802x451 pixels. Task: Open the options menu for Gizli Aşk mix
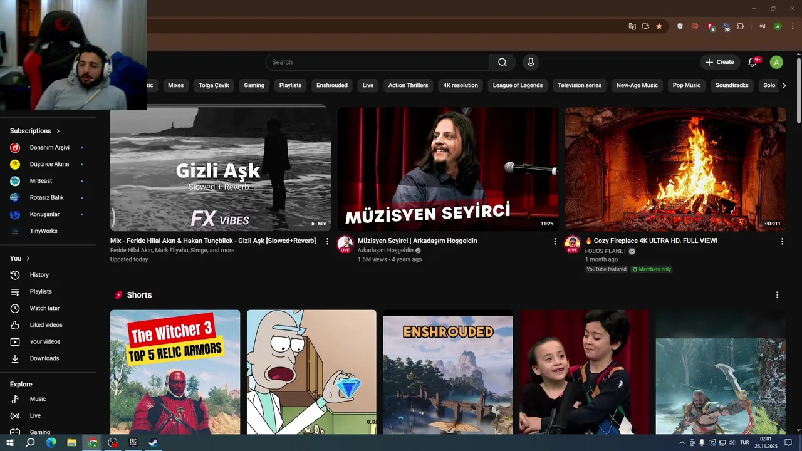pos(327,241)
